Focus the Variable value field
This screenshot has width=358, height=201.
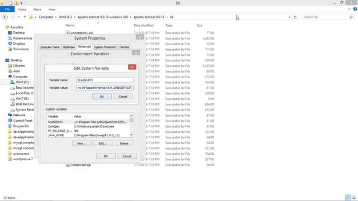(105, 88)
